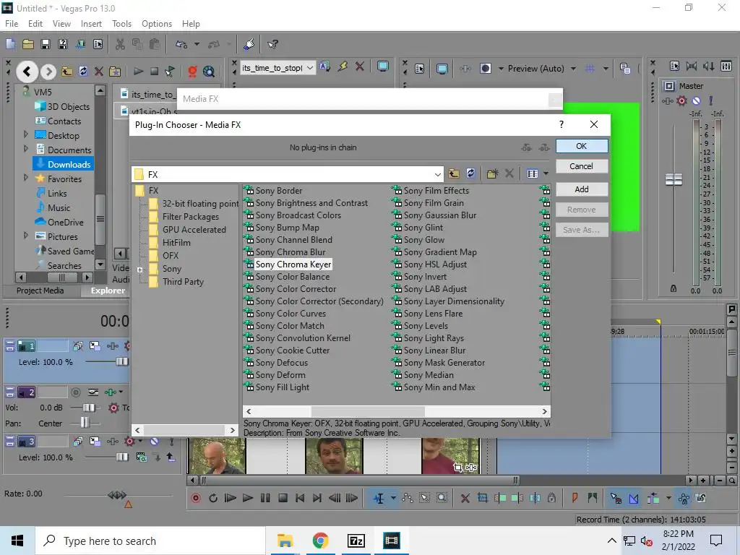
Task: Toggle track 2 arm for record button
Action: (x=75, y=392)
